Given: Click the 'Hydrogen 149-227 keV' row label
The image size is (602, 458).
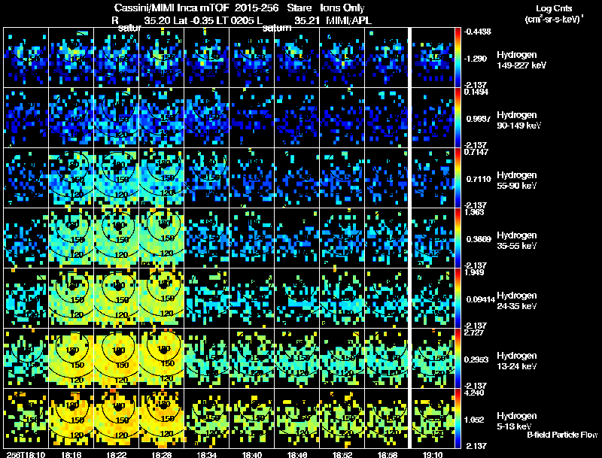Looking at the screenshot, I should [521, 60].
